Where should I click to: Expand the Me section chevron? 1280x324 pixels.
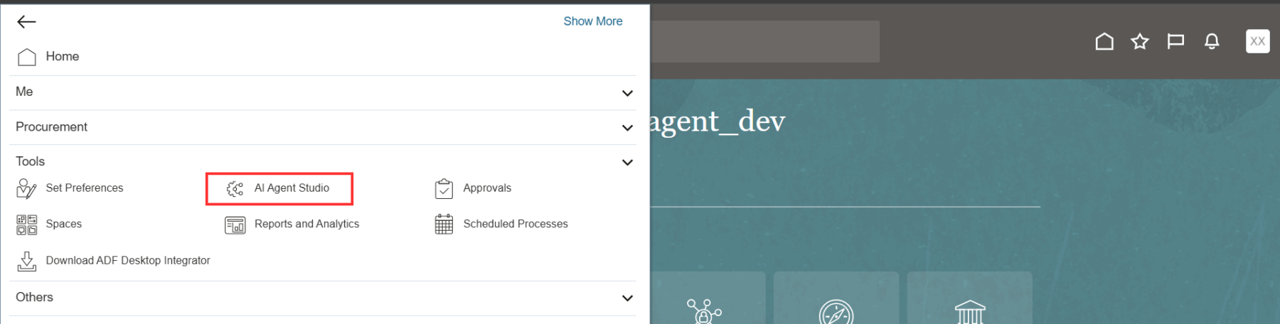click(x=627, y=93)
